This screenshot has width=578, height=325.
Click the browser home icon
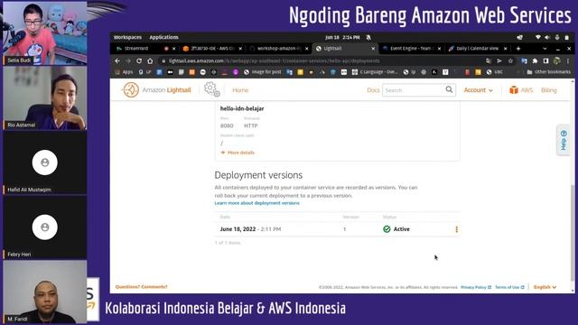point(150,60)
